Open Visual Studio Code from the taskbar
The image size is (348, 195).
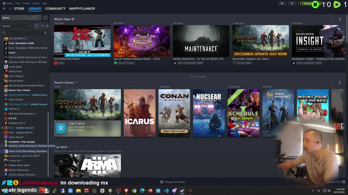166,191
